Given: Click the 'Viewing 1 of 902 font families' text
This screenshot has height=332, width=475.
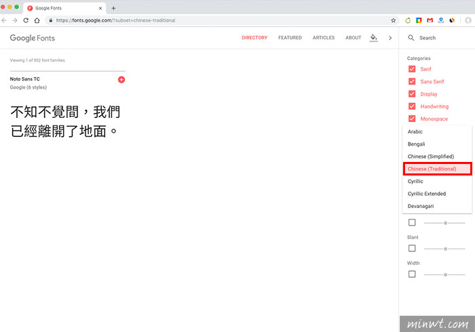Looking at the screenshot, I should [37, 60].
